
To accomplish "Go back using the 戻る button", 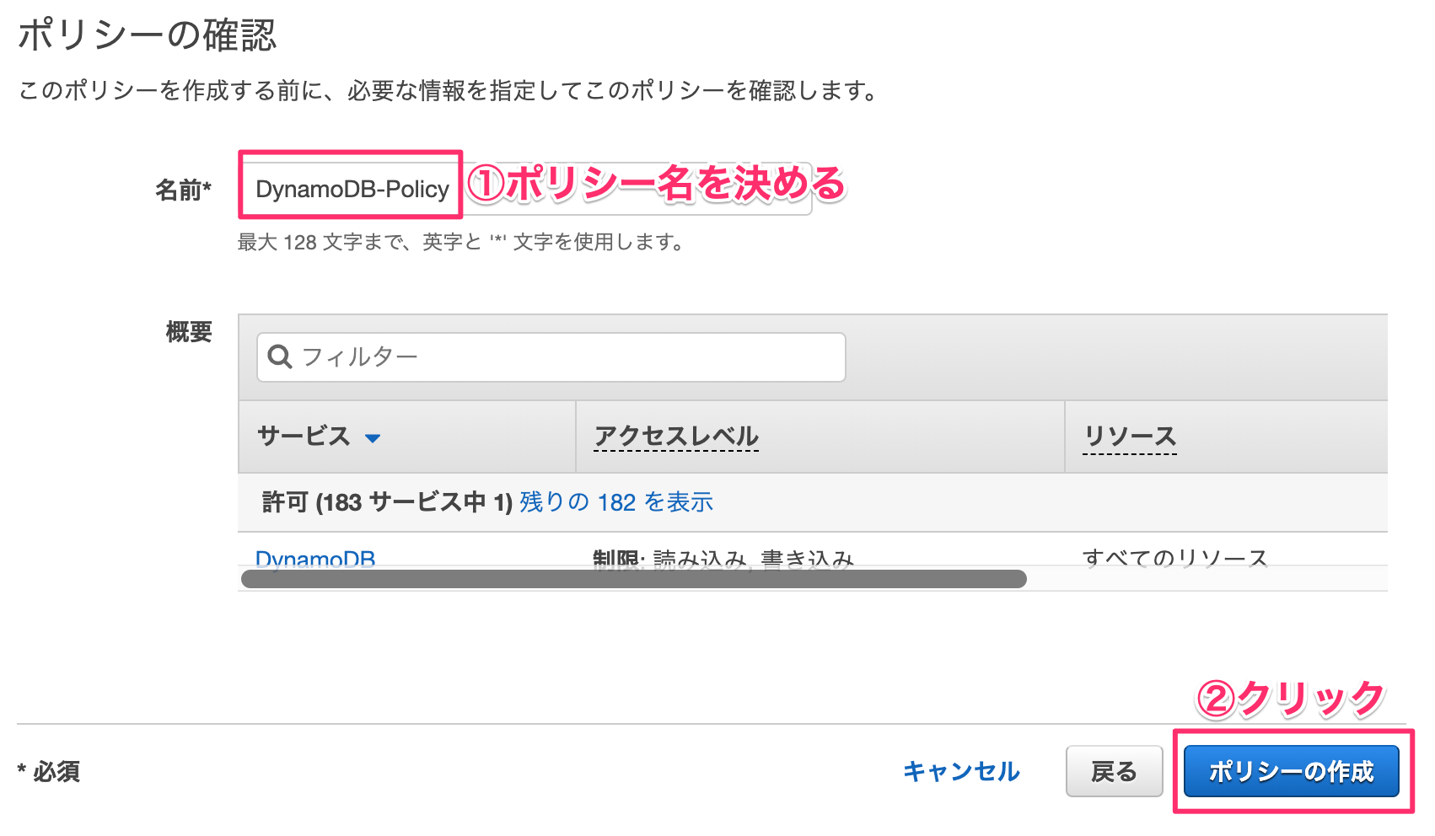I will point(1114,771).
